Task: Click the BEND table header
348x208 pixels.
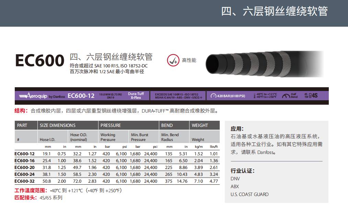Action: 167,125
